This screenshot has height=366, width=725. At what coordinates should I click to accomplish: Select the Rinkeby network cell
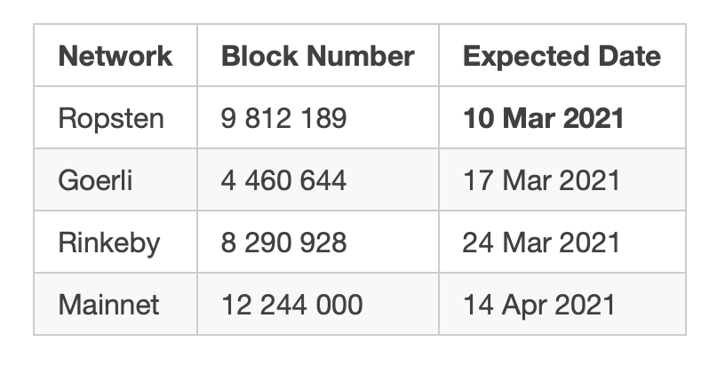coord(109,243)
